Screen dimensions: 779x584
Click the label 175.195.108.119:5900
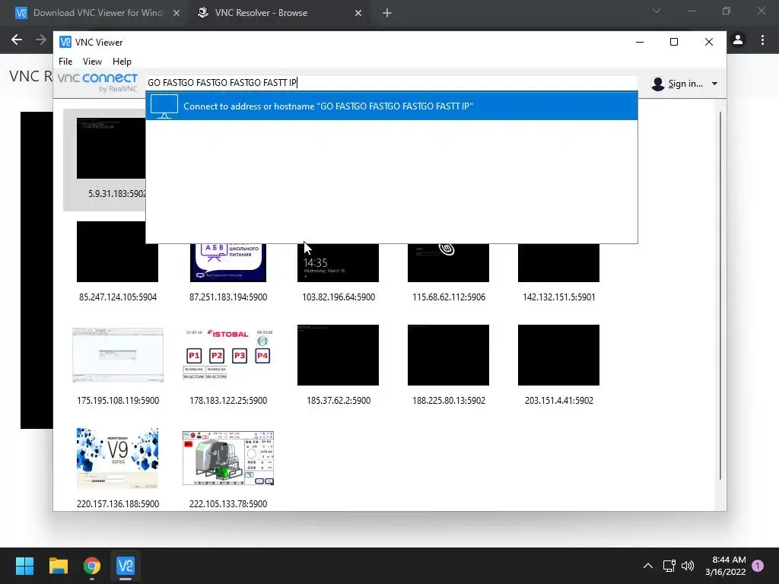point(118,400)
